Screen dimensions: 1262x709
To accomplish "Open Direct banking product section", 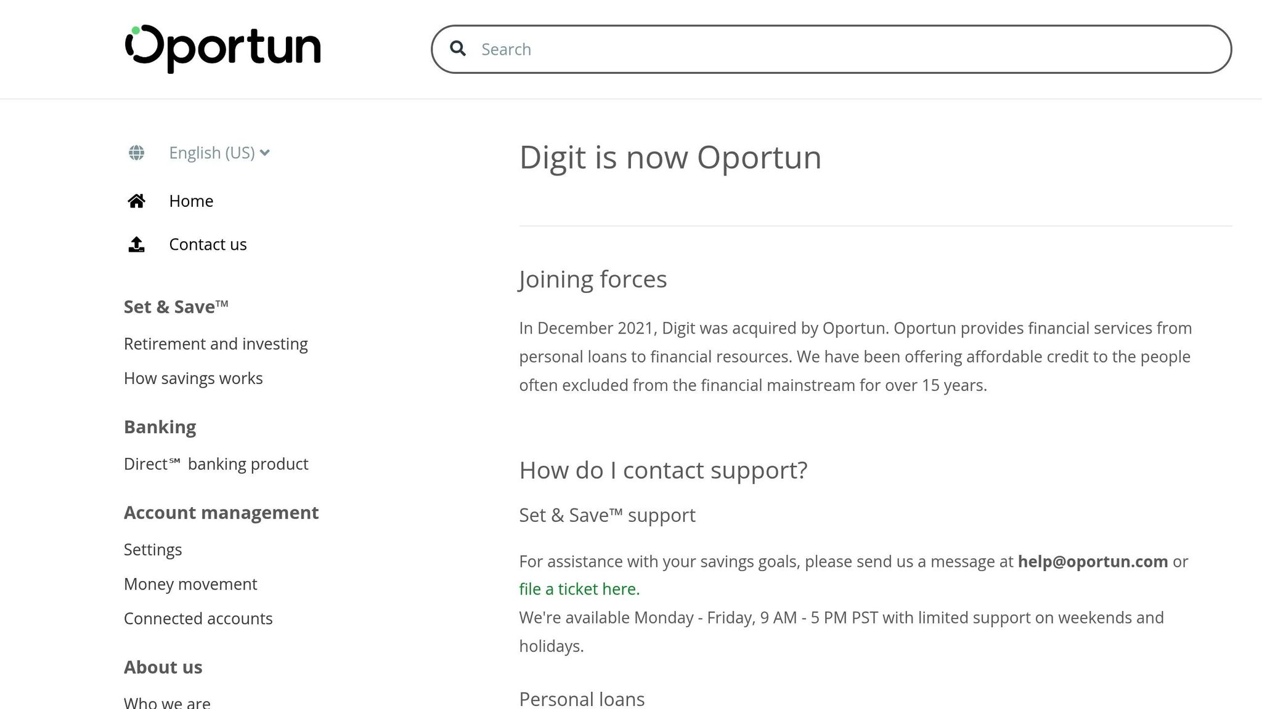I will [216, 464].
